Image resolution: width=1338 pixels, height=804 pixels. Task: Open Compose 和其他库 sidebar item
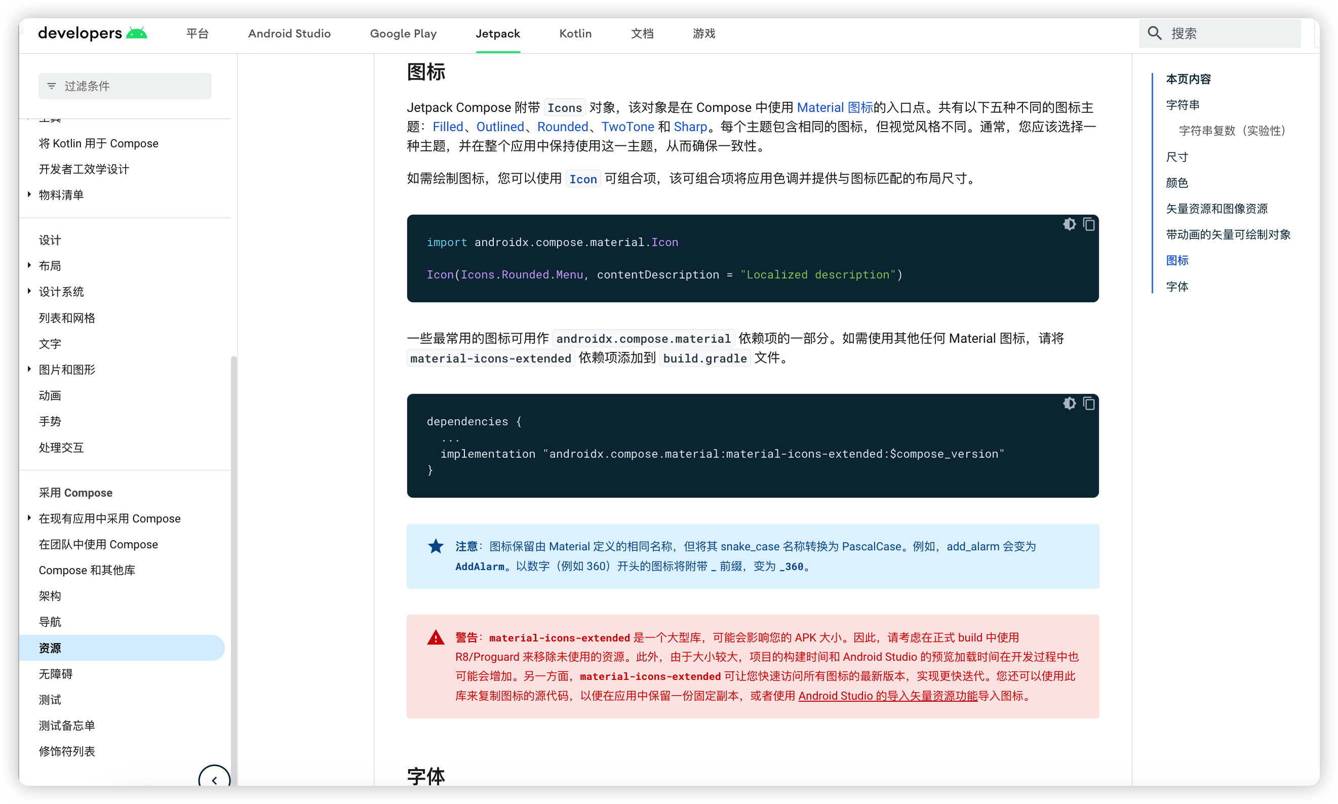pos(87,570)
